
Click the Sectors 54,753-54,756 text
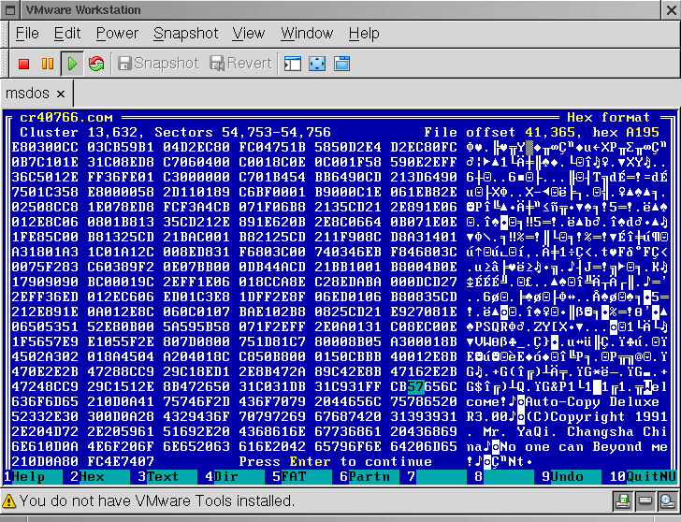coord(243,133)
